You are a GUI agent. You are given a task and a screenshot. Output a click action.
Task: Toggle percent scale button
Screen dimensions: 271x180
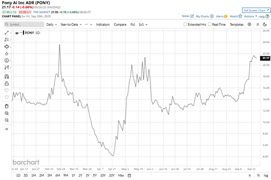pyautogui.click(x=258, y=175)
